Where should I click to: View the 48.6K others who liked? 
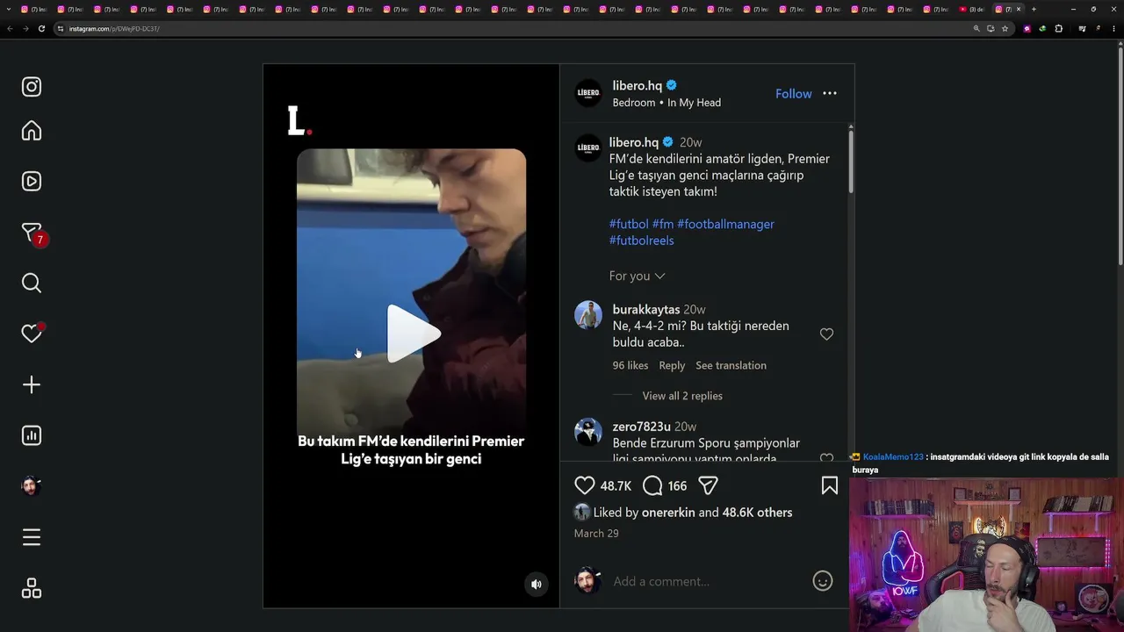tap(757, 513)
